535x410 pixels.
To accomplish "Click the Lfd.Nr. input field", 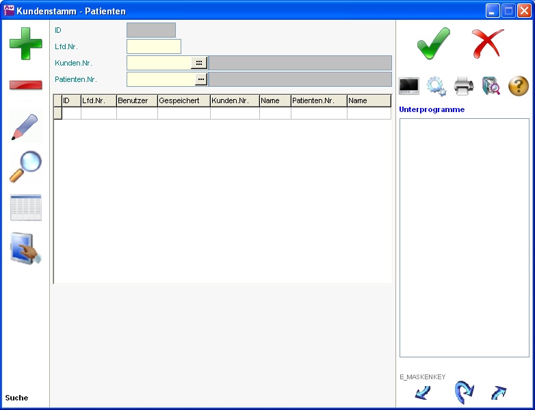I will (153, 46).
